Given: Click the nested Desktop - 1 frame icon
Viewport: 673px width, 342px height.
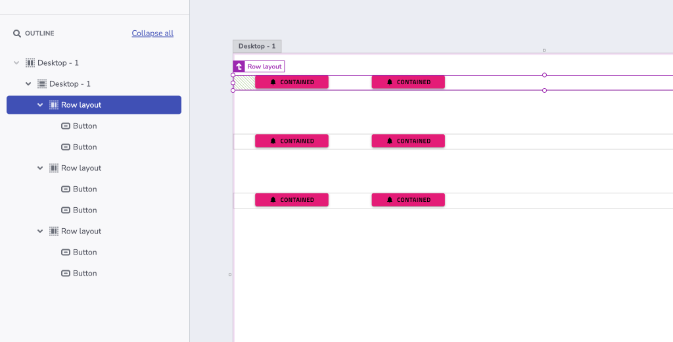Looking at the screenshot, I should pos(42,84).
